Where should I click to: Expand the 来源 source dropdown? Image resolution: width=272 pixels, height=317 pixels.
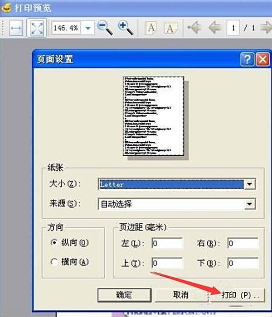click(249, 204)
